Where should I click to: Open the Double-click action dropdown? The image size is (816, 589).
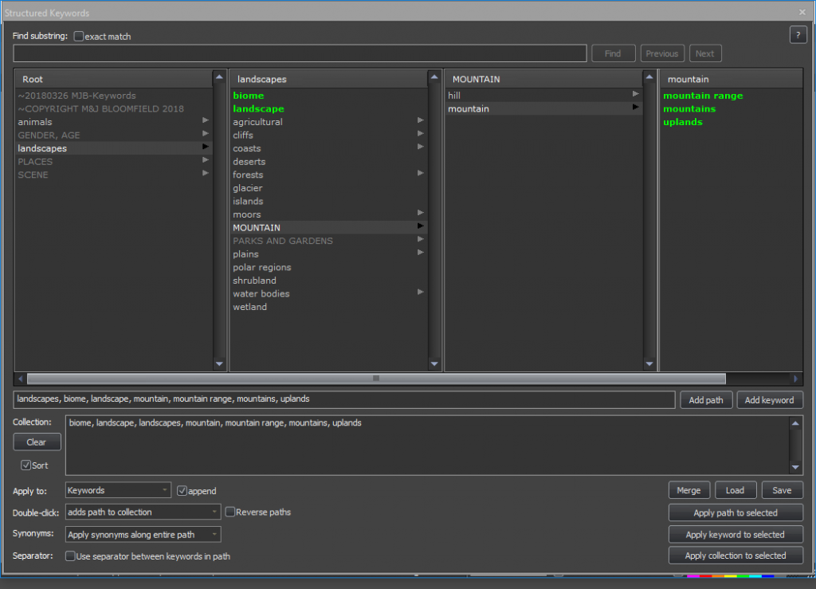[x=143, y=512]
